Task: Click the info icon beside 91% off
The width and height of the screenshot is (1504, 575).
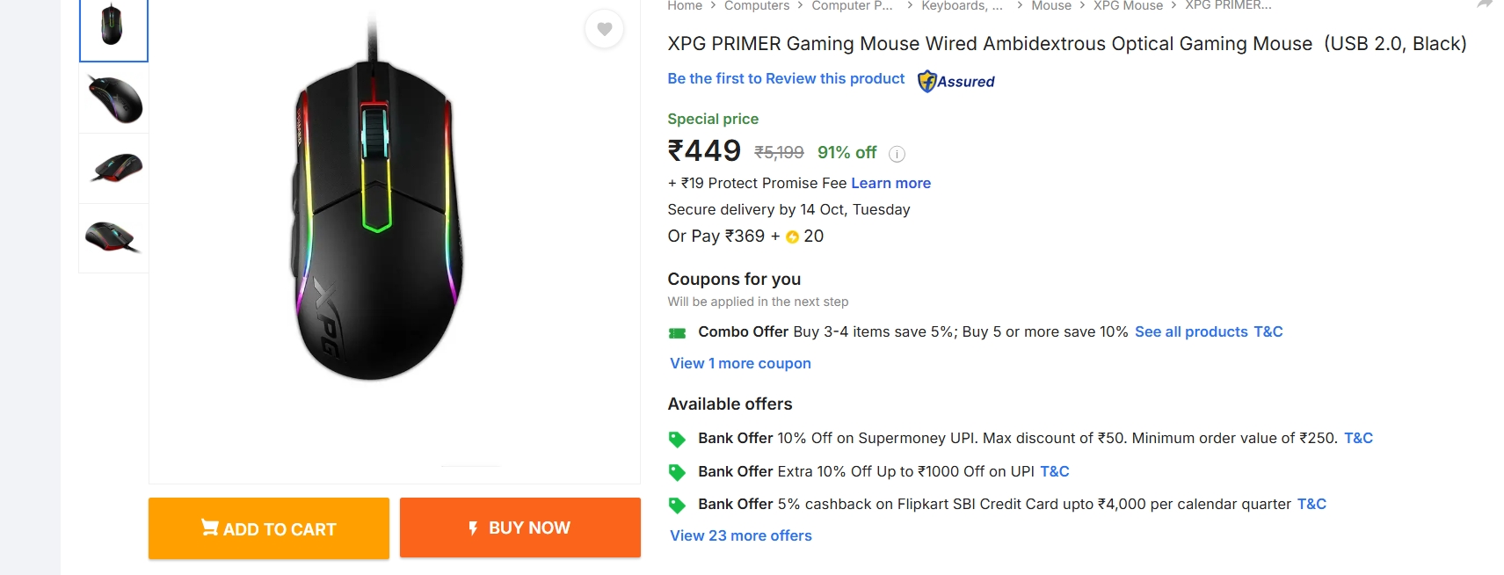Action: click(x=896, y=155)
